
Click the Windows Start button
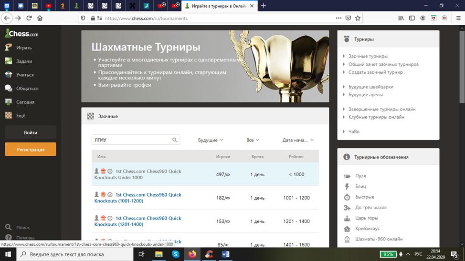8,254
